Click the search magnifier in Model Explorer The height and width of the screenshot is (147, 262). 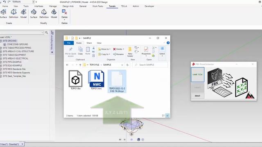(x=47, y=33)
